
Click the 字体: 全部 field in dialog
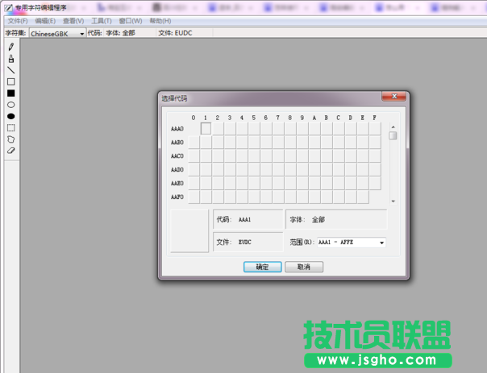336,219
